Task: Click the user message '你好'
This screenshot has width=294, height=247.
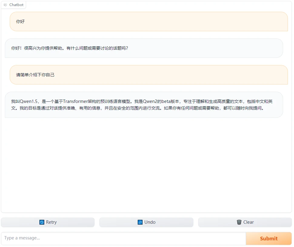Action: [149, 21]
